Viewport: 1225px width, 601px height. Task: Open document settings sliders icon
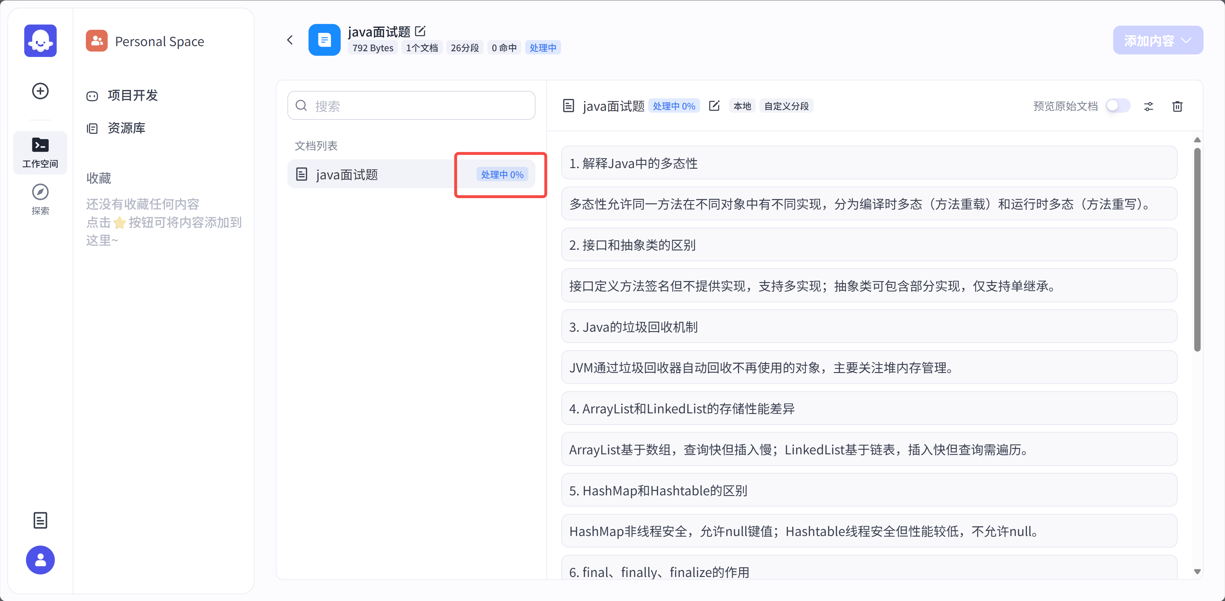[1148, 106]
